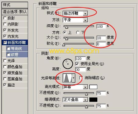
Task: Click the 深度 depth slider handle
Action: click(x=67, y=27)
